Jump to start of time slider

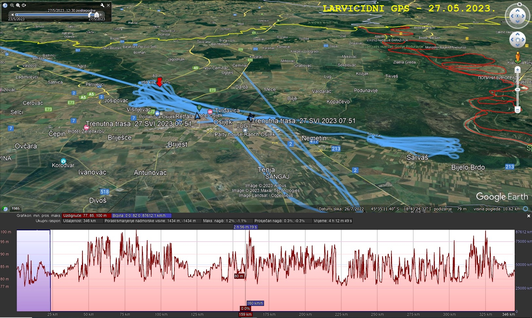pos(12,15)
